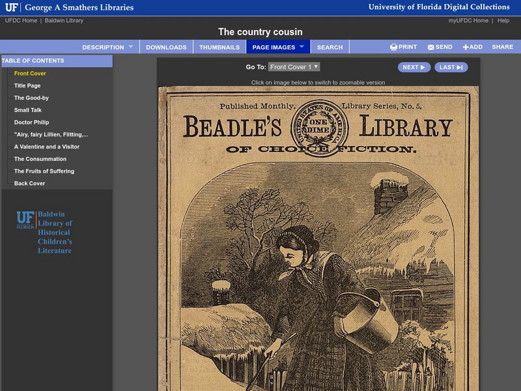Click the Share icon

point(501,47)
